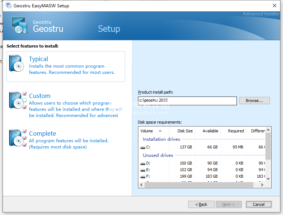
Task: Sort by Difference column header
Action: tap(256, 131)
